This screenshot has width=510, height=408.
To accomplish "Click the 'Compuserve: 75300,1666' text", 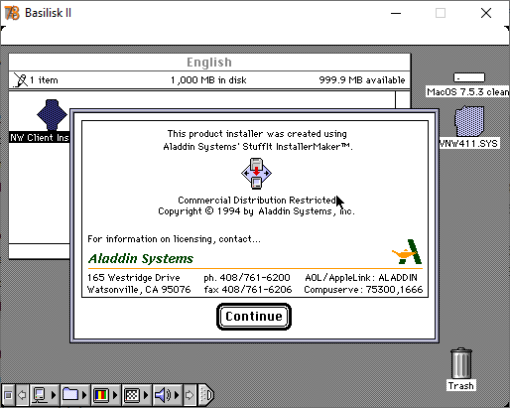I will point(363,290).
